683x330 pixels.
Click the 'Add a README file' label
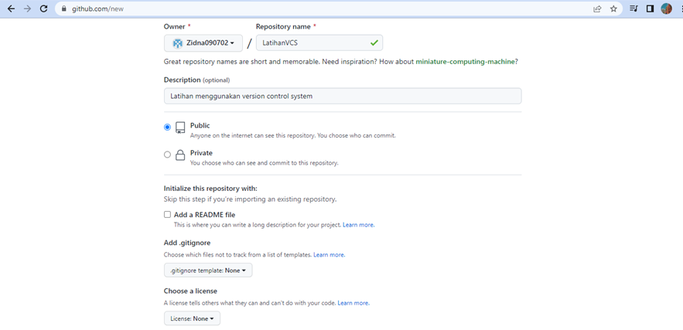(x=204, y=215)
